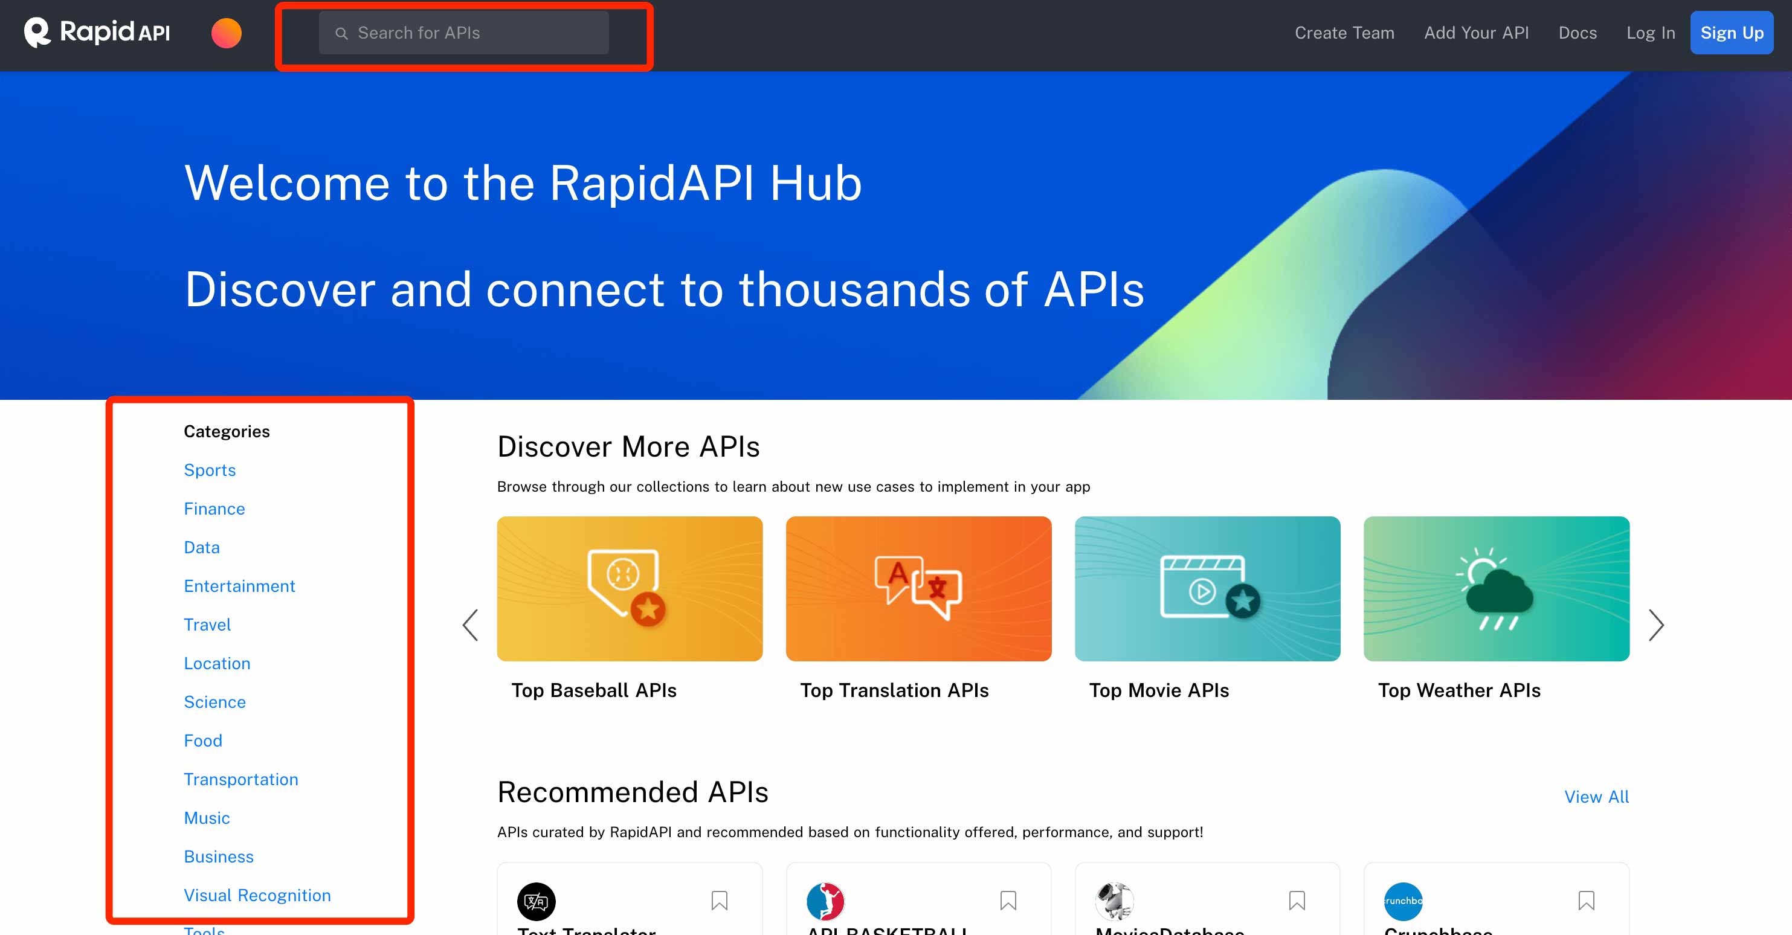Expand Categories section in left panel

click(227, 430)
